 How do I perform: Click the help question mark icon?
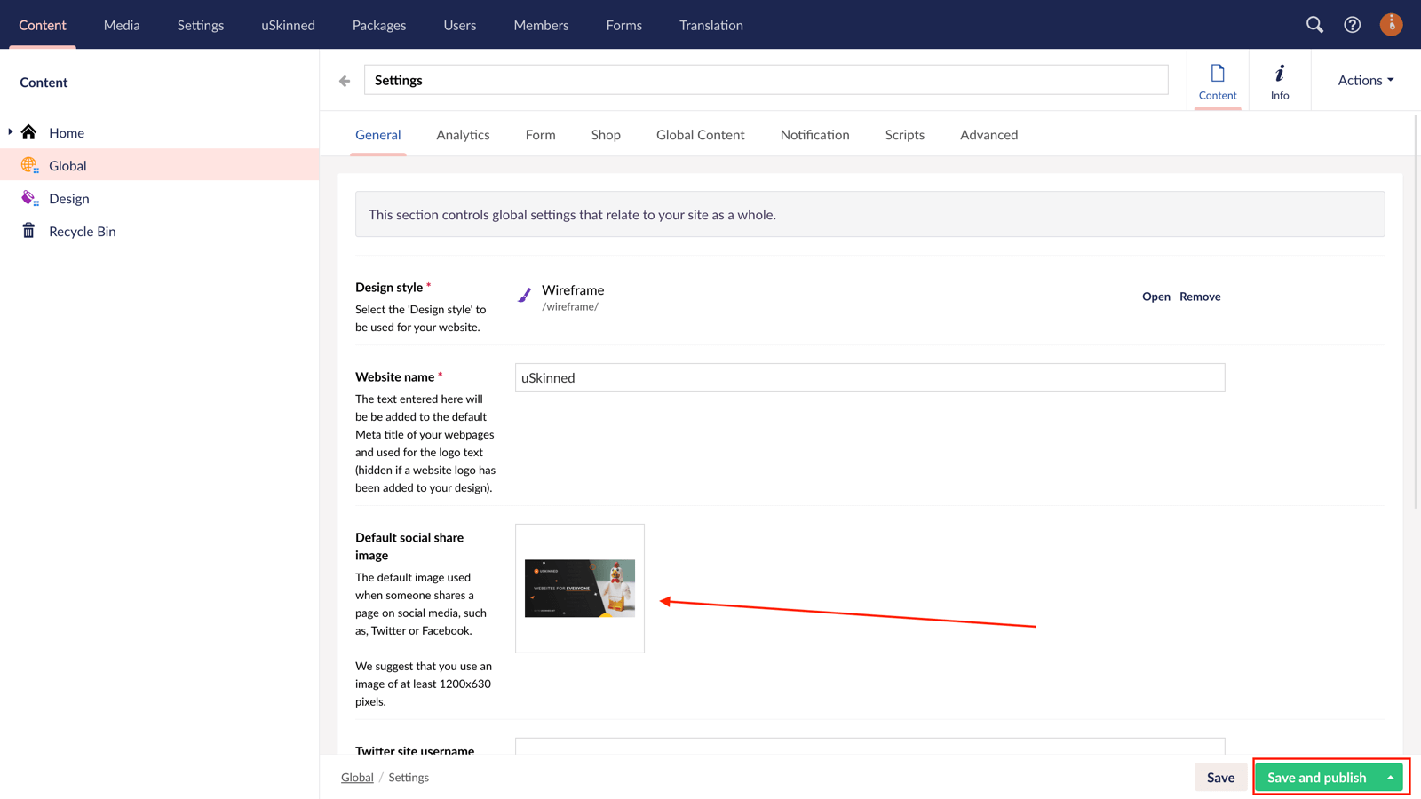coord(1352,25)
